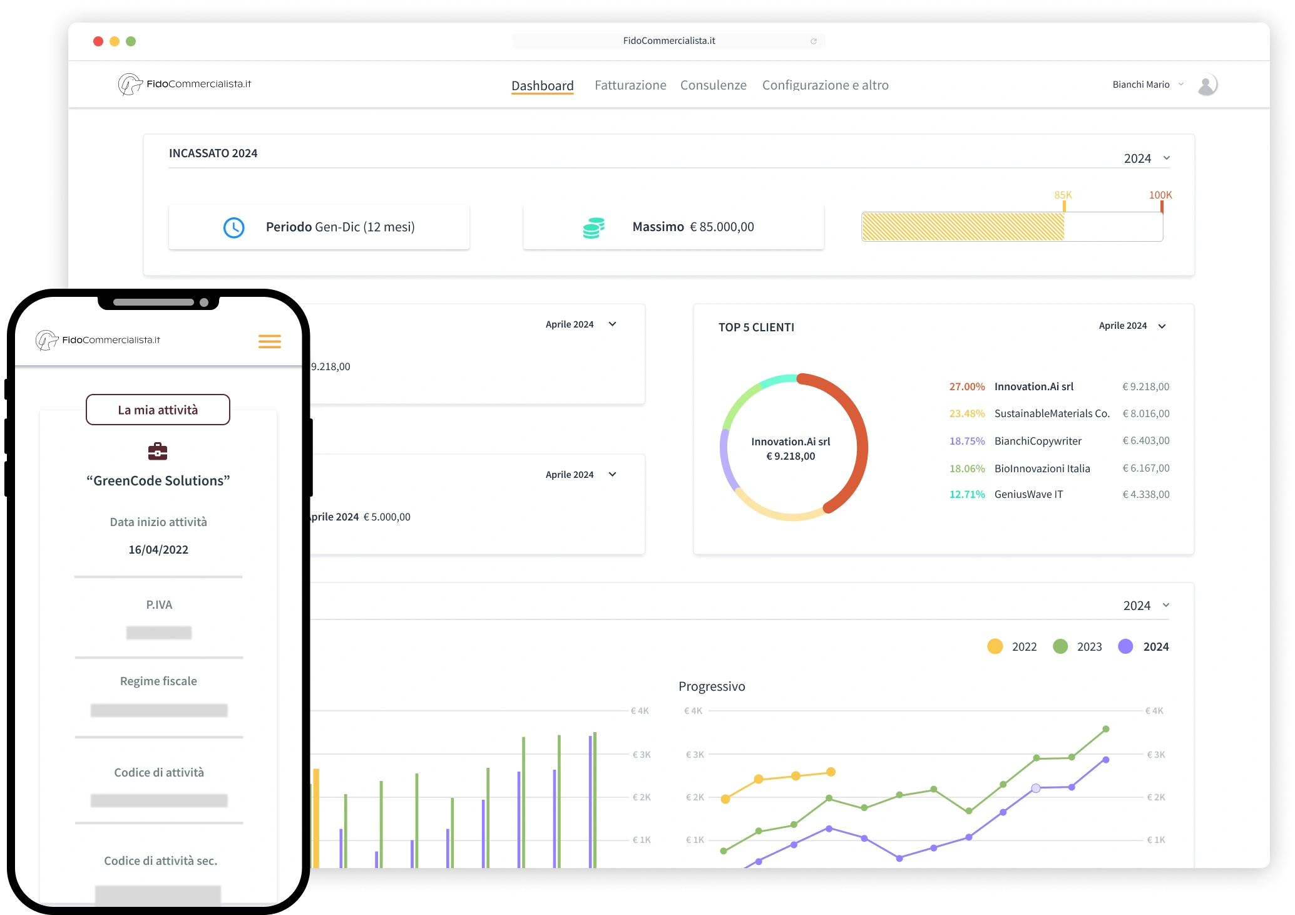Click the FidoCommercialista.it logo in desktop header
Image resolution: width=1295 pixels, height=915 pixels.
pos(185,84)
